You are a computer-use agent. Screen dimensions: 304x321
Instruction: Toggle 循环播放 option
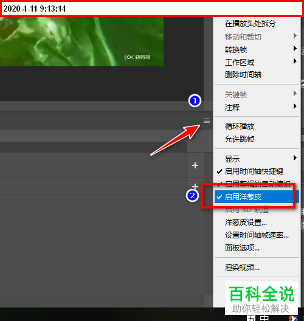pos(257,126)
